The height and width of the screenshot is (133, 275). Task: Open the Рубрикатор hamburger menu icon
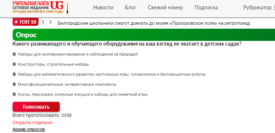[274, 8]
